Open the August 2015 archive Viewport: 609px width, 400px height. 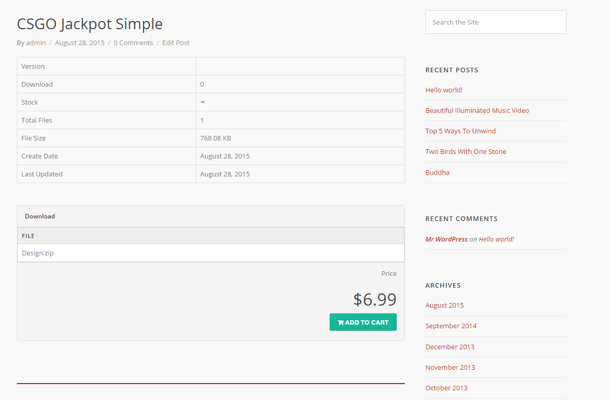[444, 305]
